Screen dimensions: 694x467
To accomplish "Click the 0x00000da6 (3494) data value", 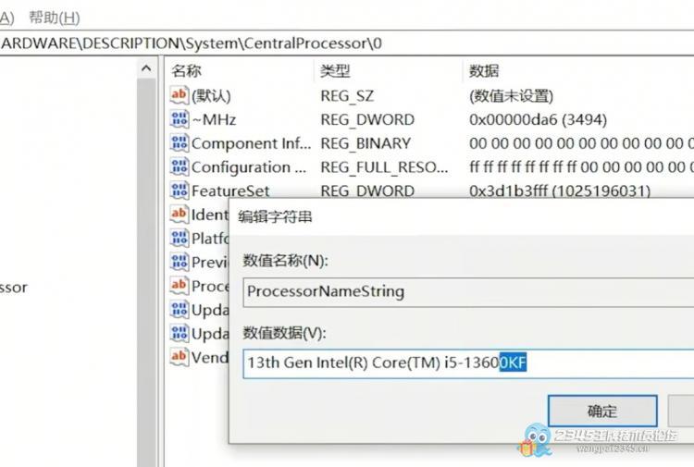I will point(539,120).
